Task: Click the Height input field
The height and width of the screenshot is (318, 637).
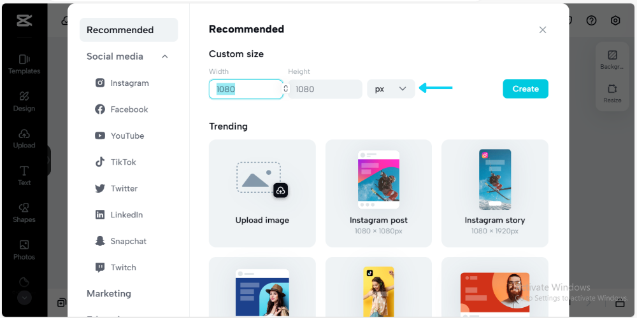Action: (325, 89)
